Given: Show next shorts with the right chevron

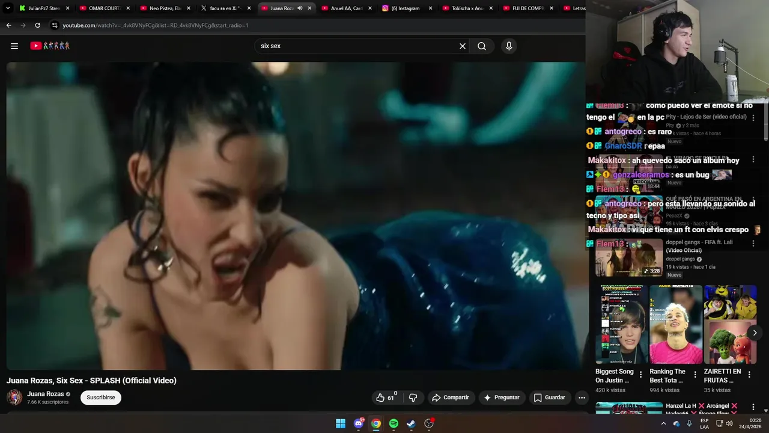Looking at the screenshot, I should [x=755, y=333].
